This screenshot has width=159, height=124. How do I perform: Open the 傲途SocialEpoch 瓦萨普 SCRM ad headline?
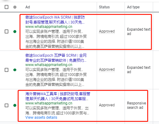56,58
